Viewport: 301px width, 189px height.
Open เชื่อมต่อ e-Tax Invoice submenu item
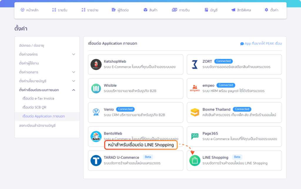tap(38, 98)
